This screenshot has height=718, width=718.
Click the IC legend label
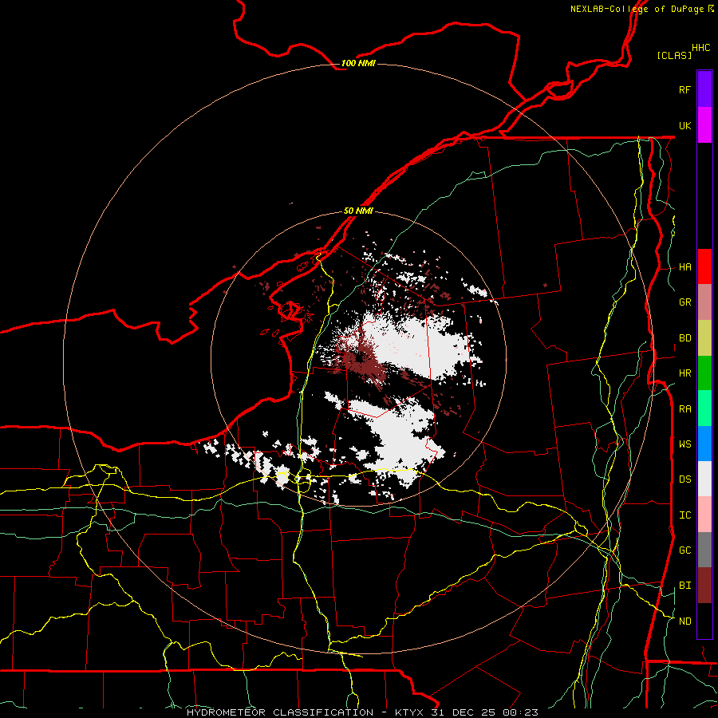point(684,515)
